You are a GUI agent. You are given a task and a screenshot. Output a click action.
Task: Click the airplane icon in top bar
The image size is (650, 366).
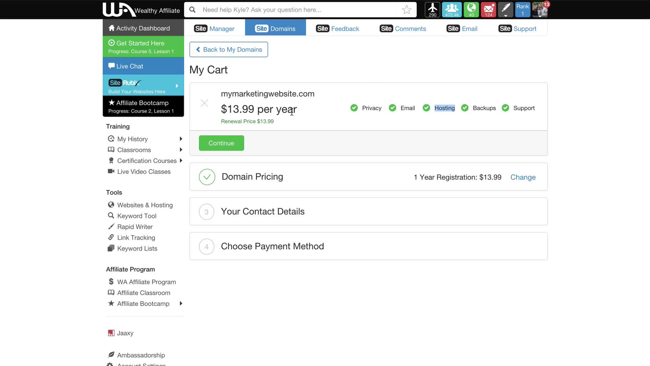click(432, 9)
